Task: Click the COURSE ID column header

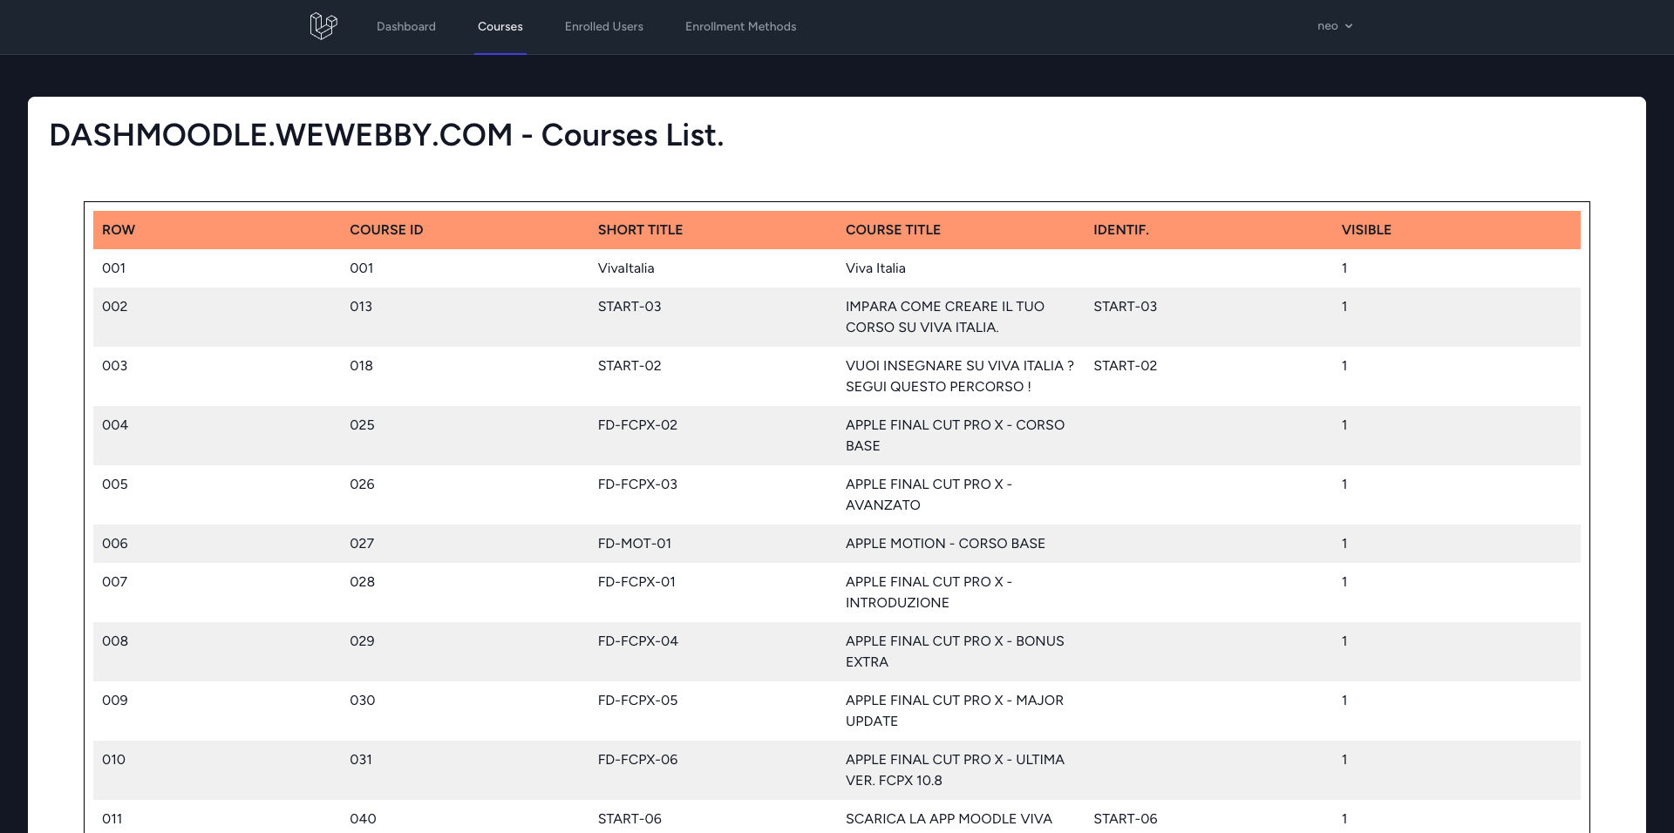Action: pos(386,230)
